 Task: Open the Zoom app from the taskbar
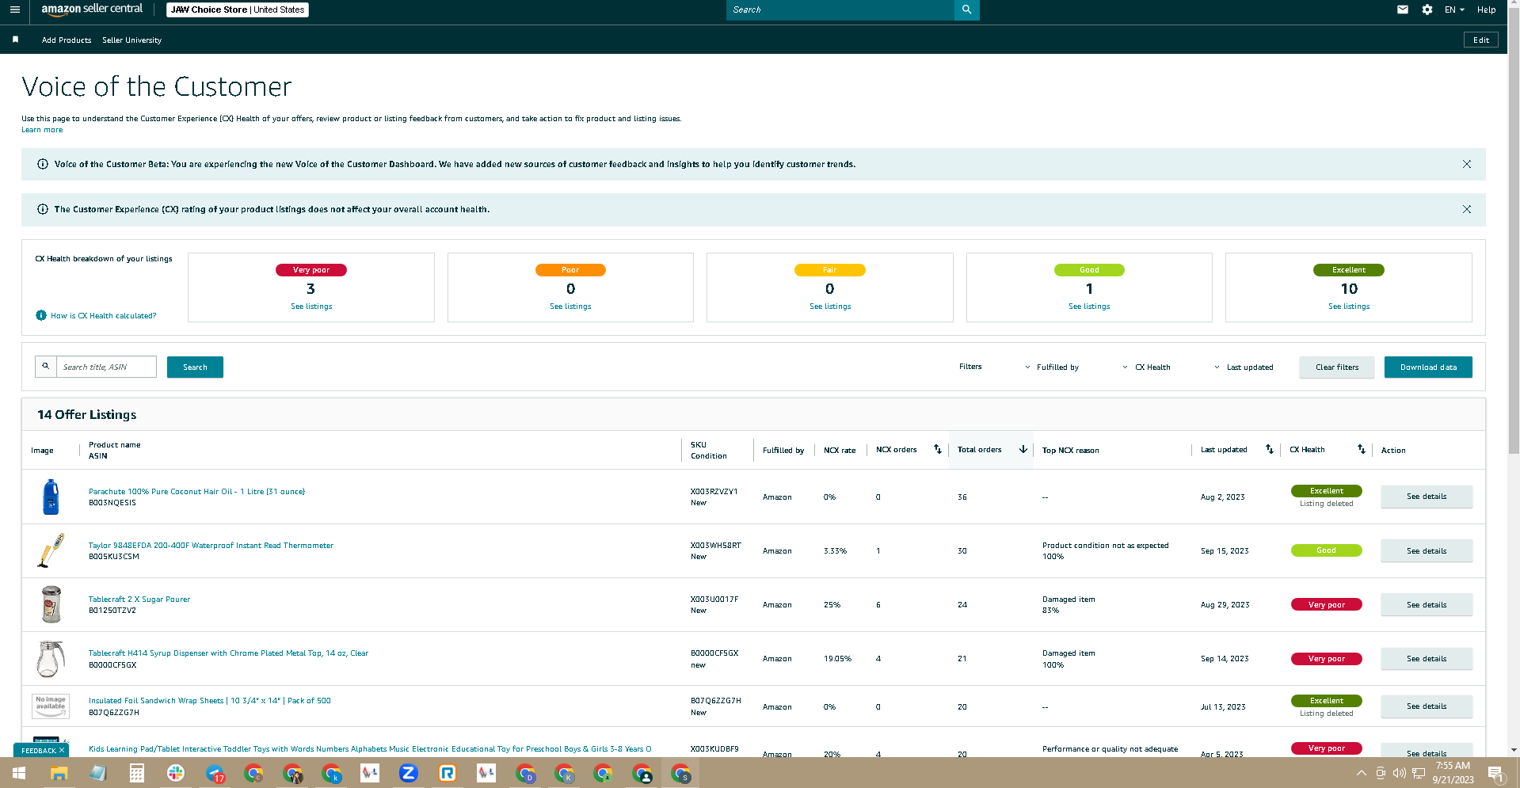click(409, 773)
